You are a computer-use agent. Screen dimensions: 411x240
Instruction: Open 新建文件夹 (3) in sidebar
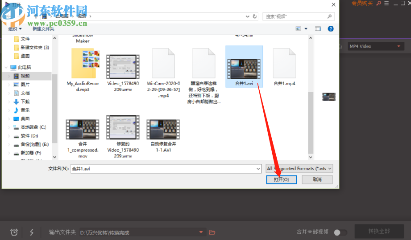(31, 48)
